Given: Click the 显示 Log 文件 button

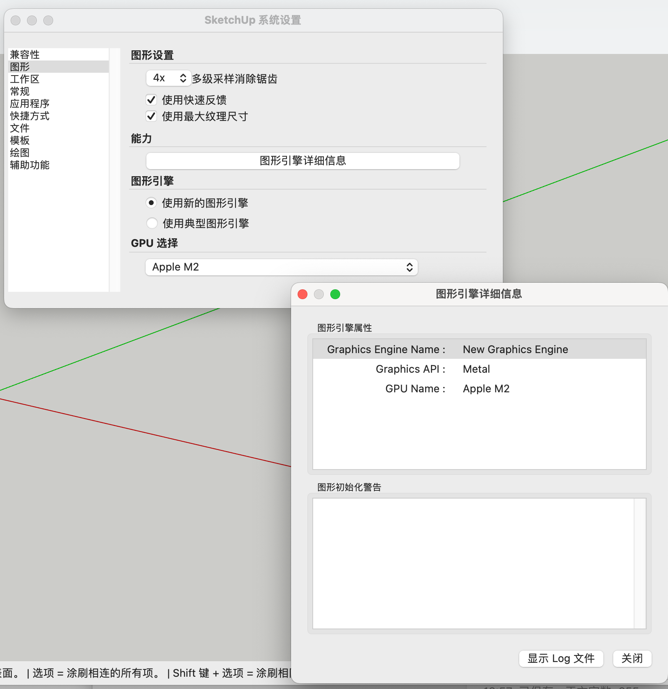Looking at the screenshot, I should [x=561, y=658].
